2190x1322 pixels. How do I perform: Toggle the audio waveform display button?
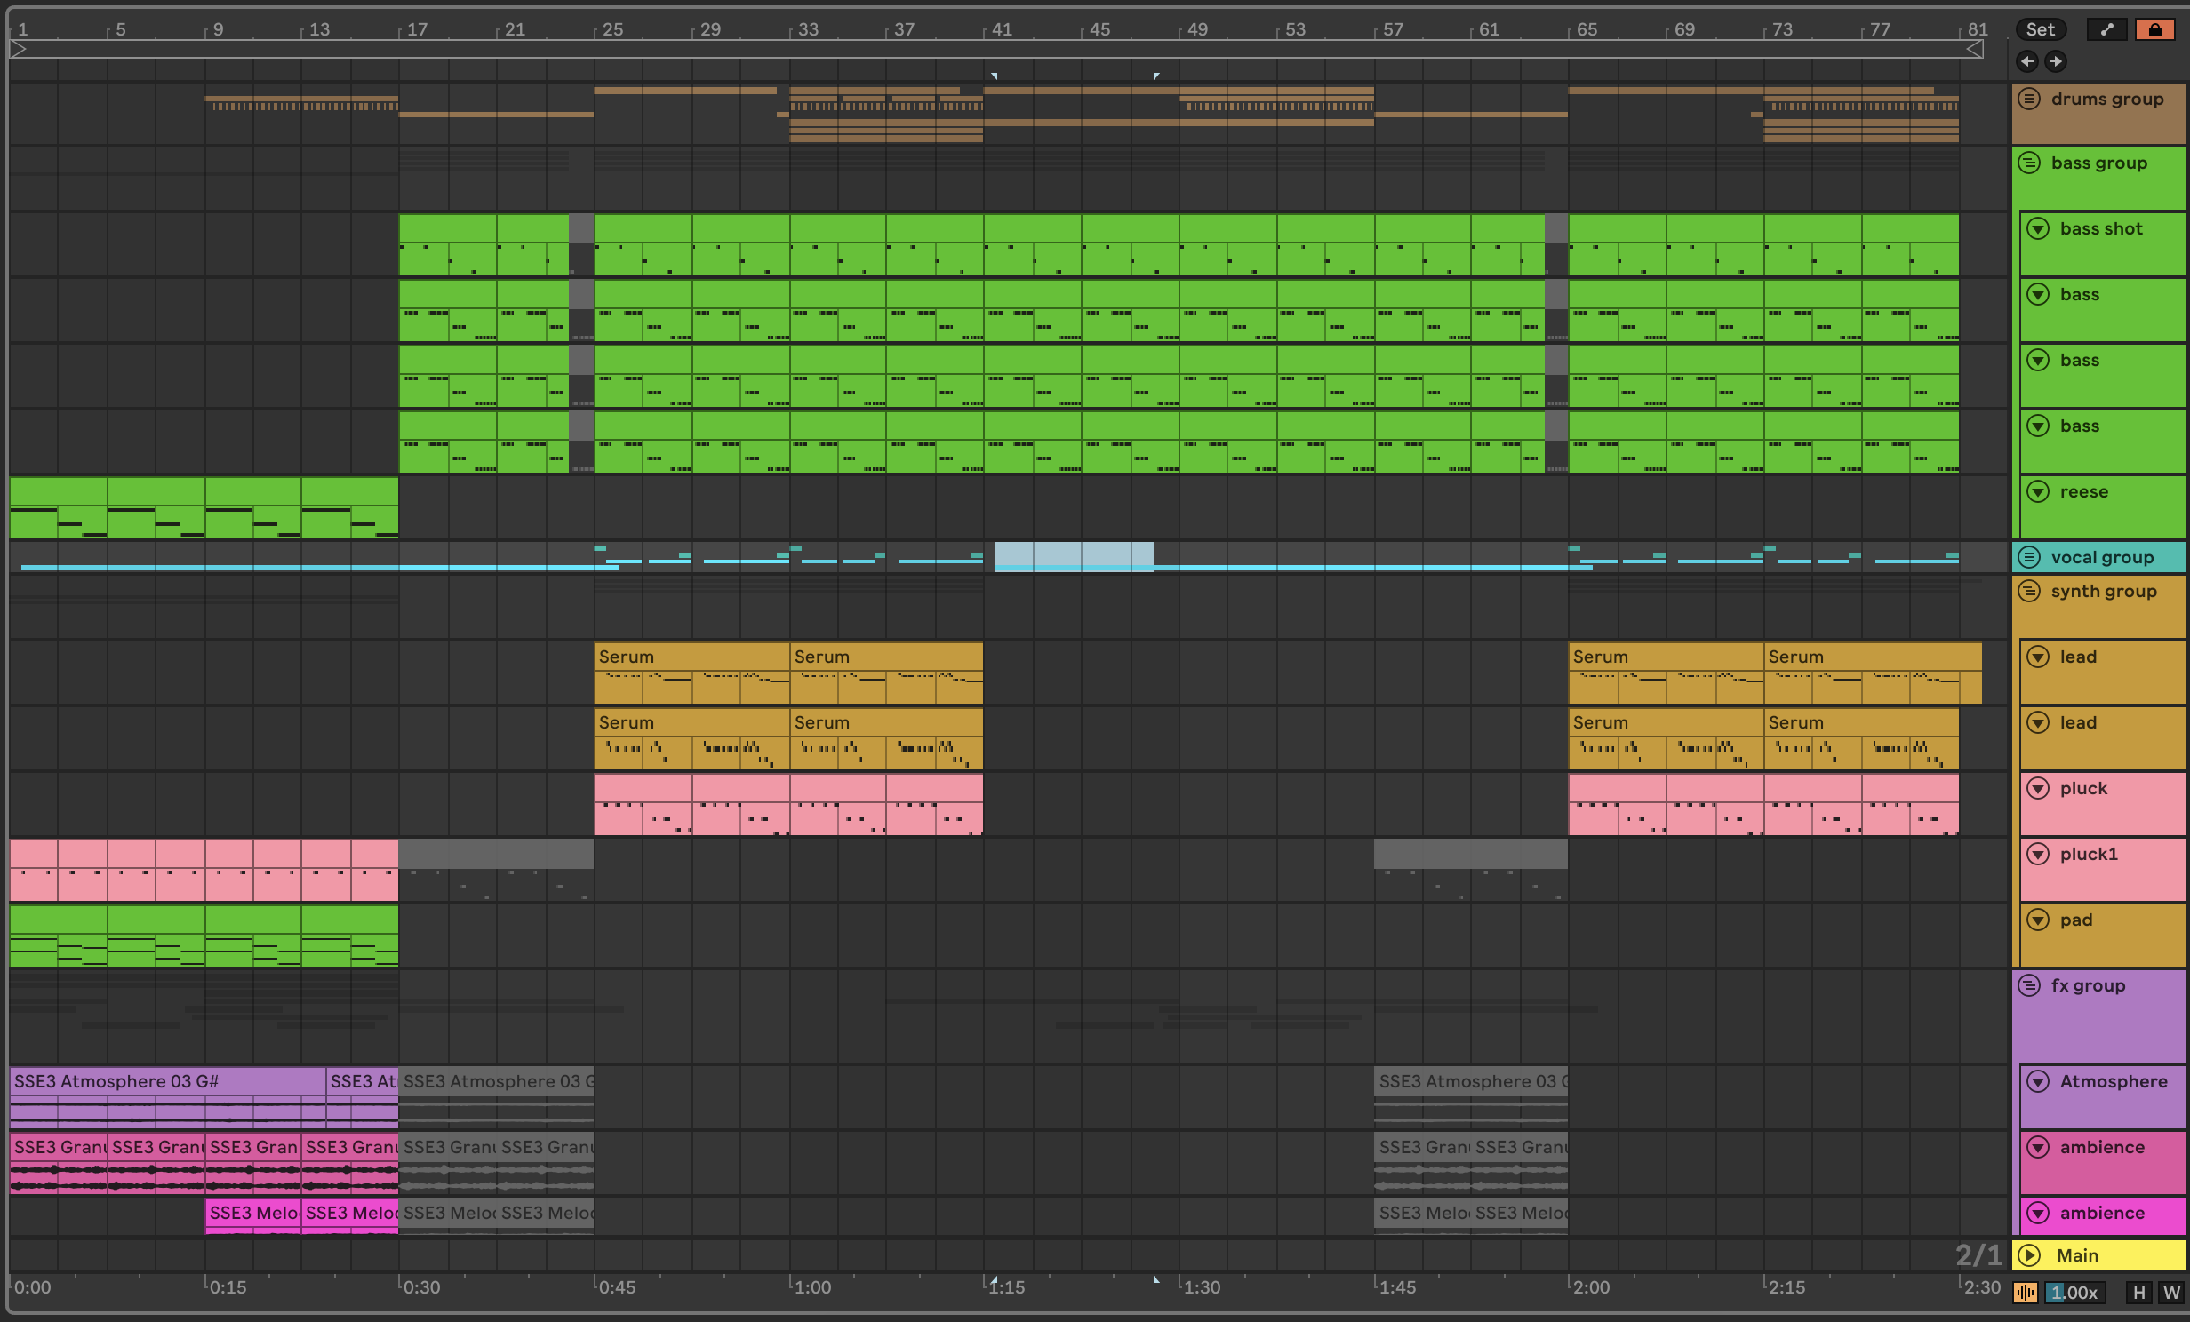(2026, 1293)
